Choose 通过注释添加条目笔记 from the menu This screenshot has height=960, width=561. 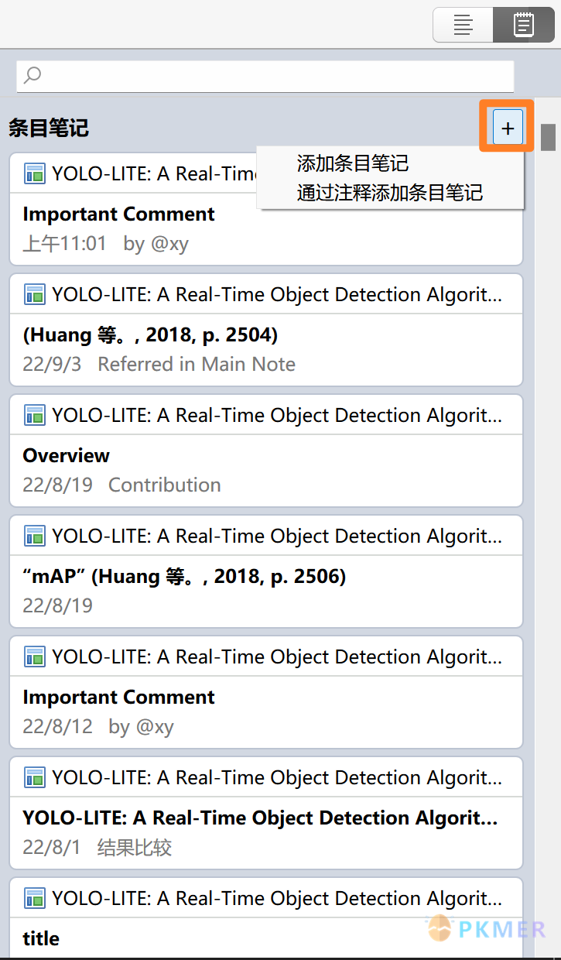point(390,192)
